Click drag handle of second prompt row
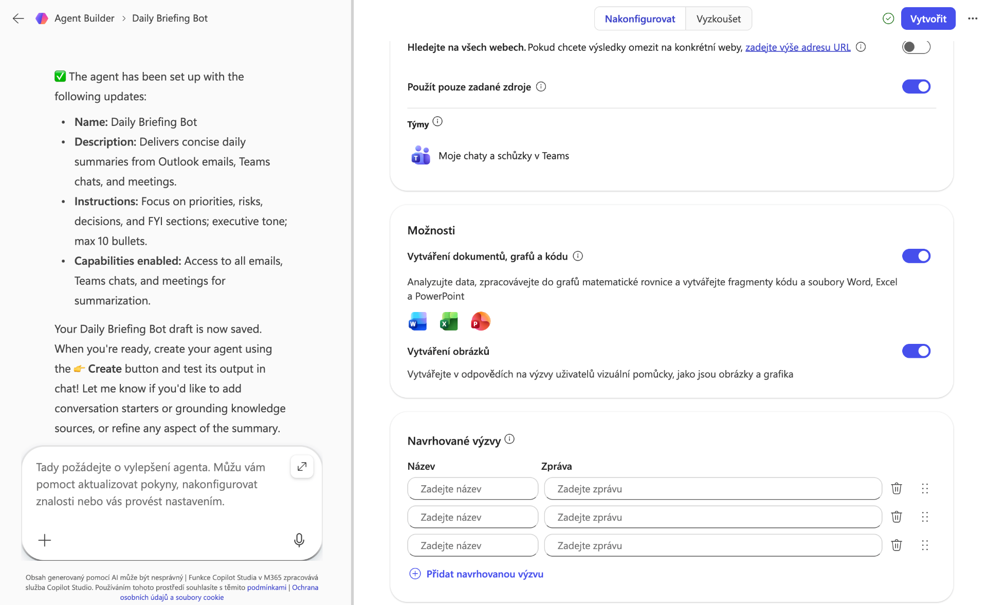Screen dimensions: 987x605 point(925,517)
